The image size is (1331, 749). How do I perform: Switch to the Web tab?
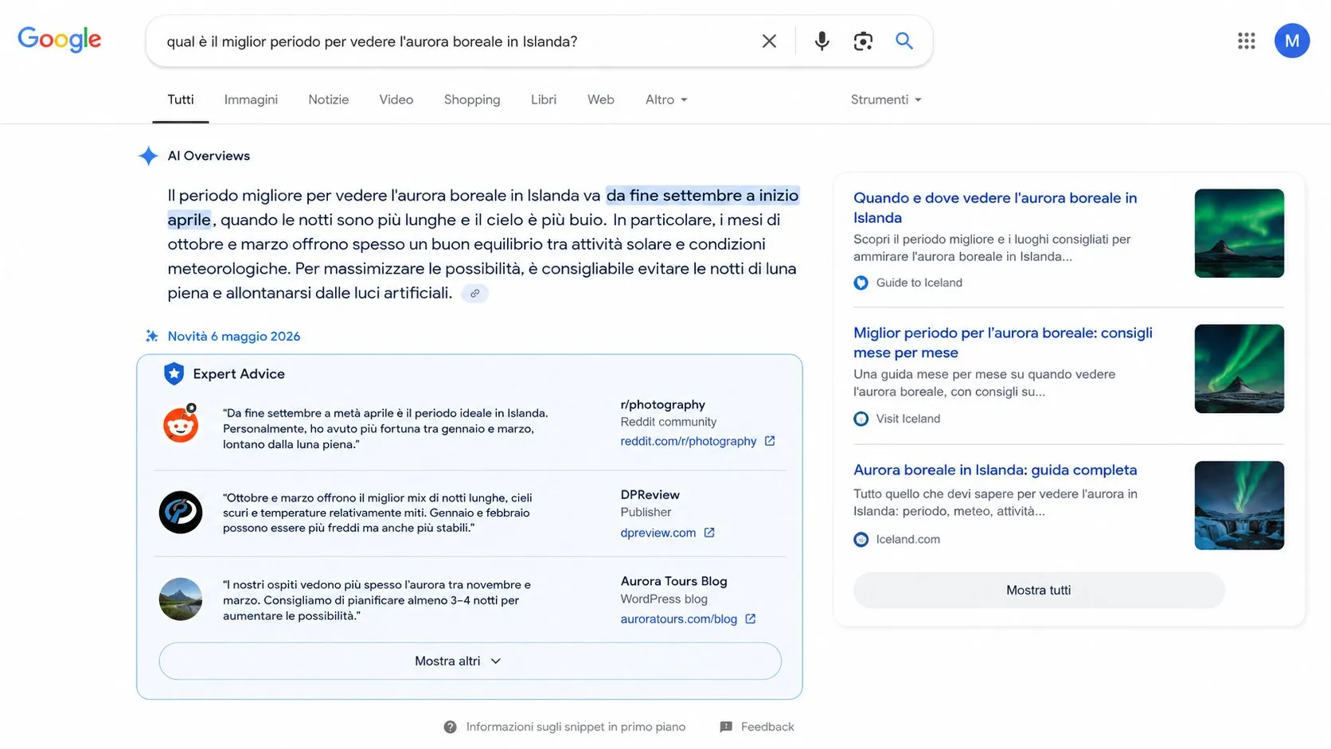(x=601, y=99)
